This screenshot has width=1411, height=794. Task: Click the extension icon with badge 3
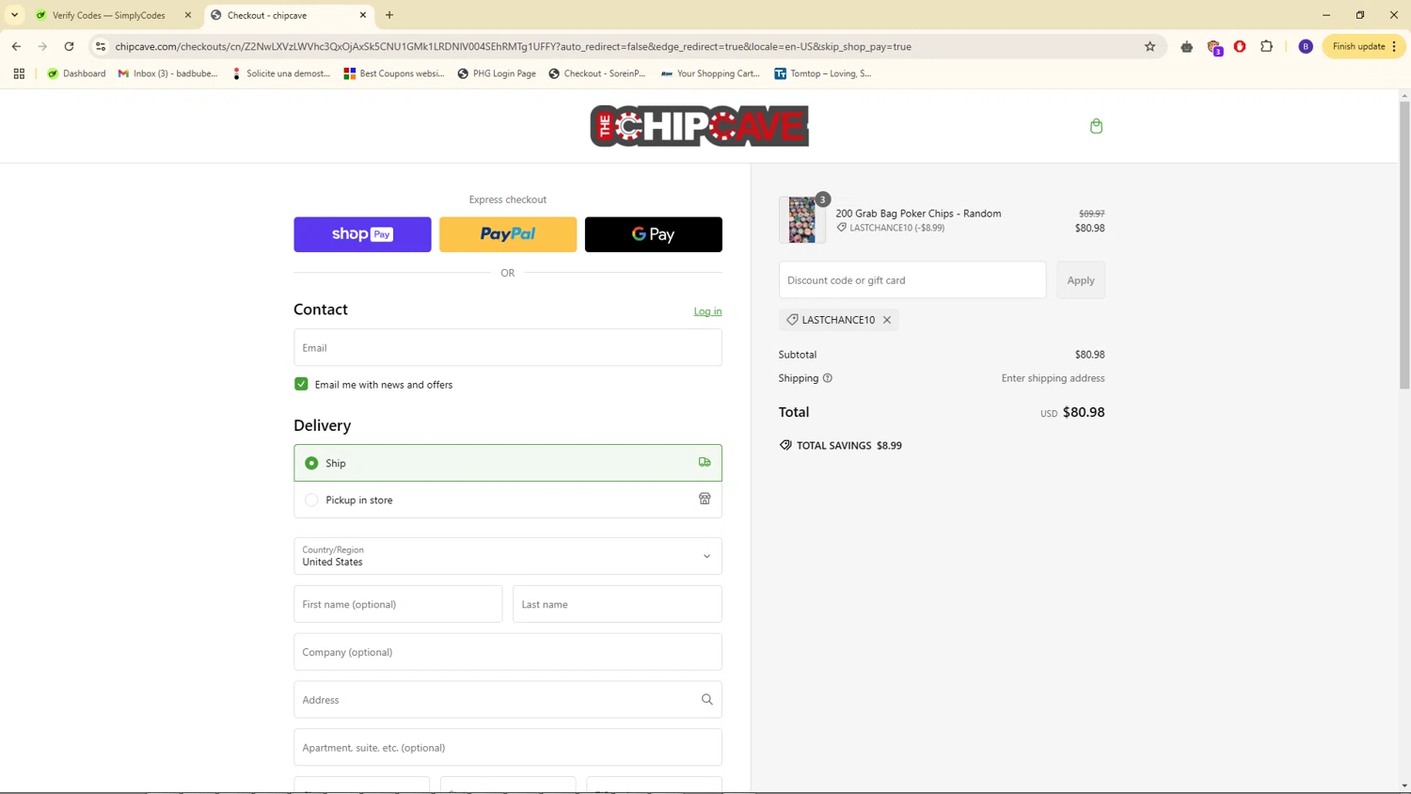pos(1214,47)
